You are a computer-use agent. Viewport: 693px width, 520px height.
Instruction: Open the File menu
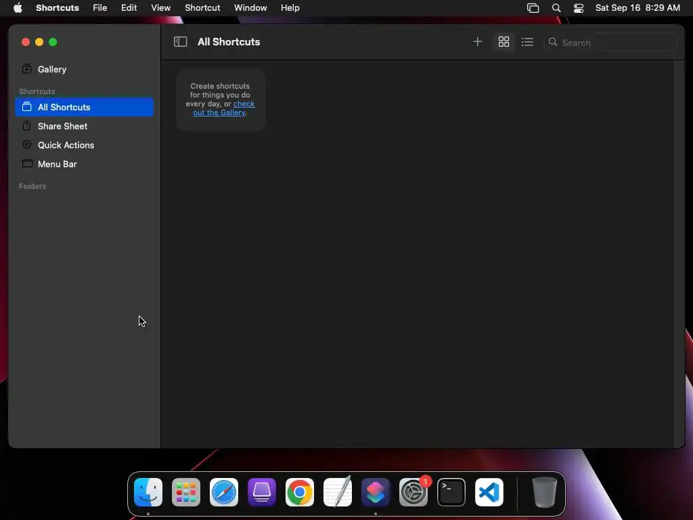[x=100, y=8]
